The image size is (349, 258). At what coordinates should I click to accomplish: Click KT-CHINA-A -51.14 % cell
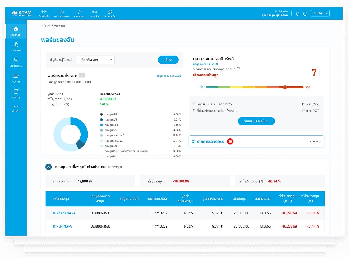click(313, 226)
